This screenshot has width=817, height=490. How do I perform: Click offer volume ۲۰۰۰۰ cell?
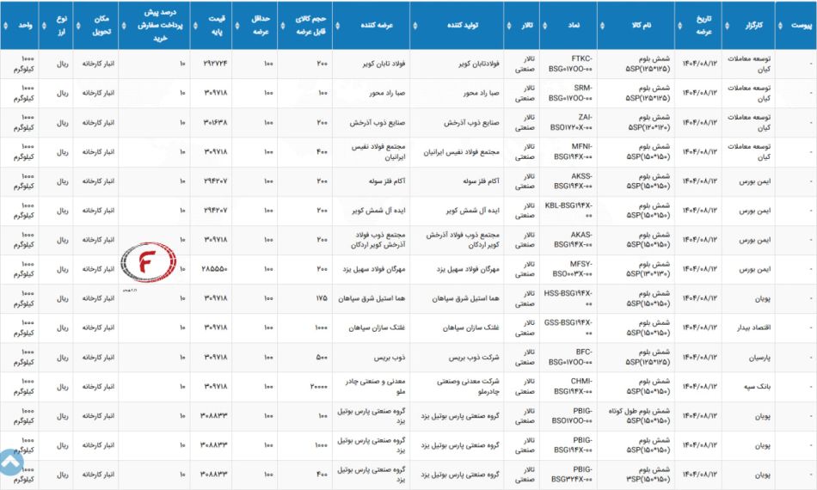click(x=319, y=386)
